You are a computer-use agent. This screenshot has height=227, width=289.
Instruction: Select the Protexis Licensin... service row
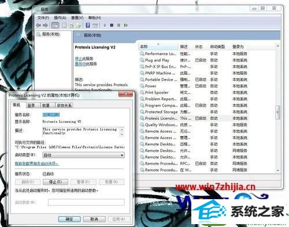(194, 118)
